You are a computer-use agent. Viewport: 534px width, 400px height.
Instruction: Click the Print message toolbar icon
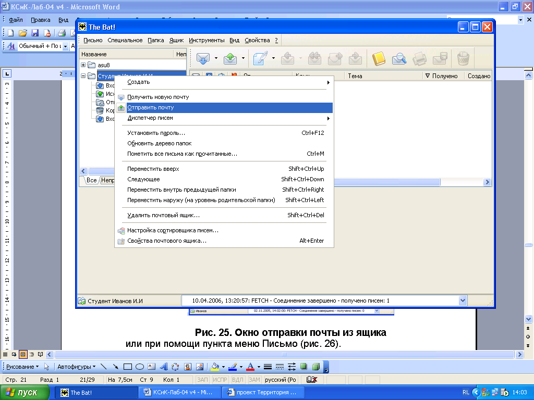point(419,58)
